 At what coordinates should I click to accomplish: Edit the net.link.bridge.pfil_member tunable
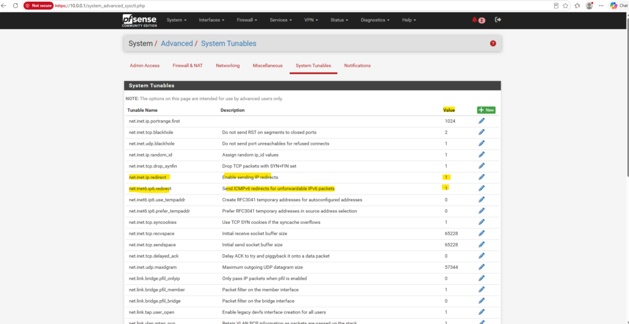tap(482, 289)
